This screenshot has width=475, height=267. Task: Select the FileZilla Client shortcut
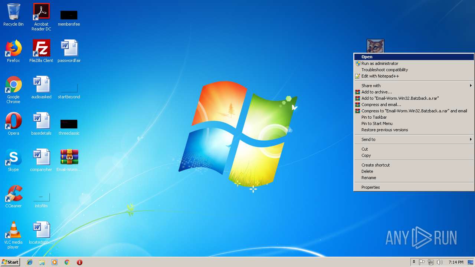pyautogui.click(x=41, y=51)
